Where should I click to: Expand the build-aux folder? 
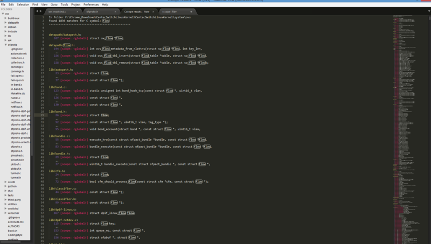click(5, 18)
